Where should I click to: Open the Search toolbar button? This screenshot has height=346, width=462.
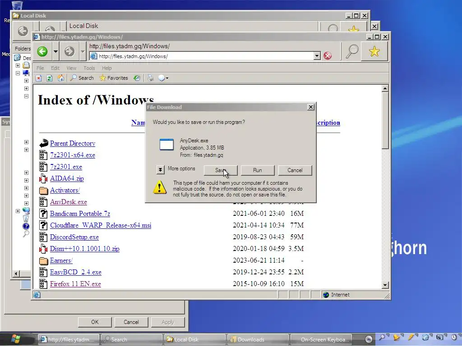tap(82, 78)
